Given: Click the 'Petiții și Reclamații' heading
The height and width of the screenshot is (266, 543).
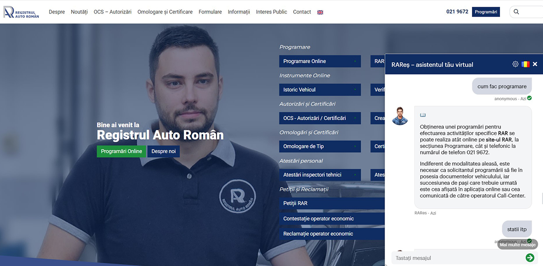Looking at the screenshot, I should [304, 189].
